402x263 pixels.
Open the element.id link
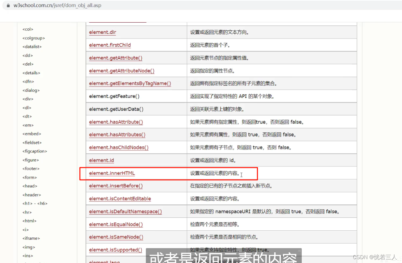click(102, 160)
